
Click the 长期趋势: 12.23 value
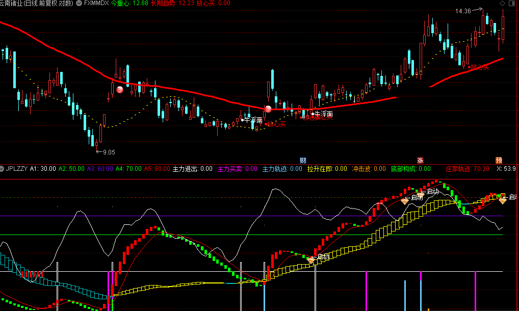point(172,3)
